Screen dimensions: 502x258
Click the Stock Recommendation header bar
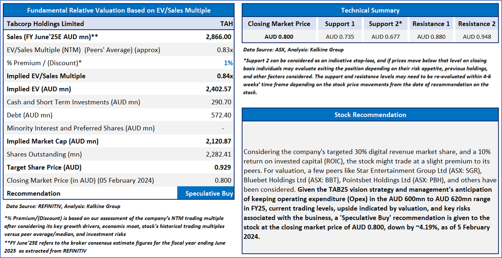pos(370,115)
